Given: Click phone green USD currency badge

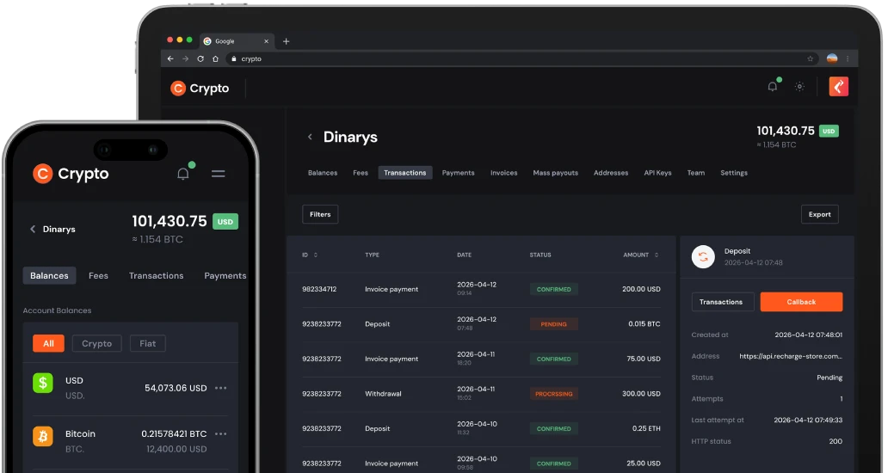Looking at the screenshot, I should tap(225, 222).
